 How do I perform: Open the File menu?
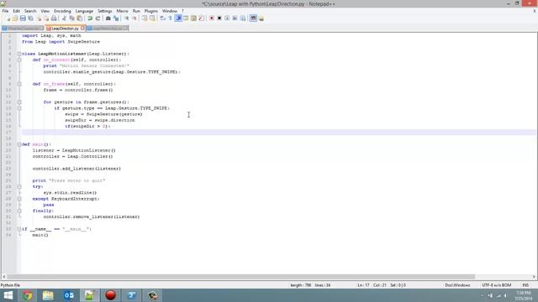tap(5, 11)
